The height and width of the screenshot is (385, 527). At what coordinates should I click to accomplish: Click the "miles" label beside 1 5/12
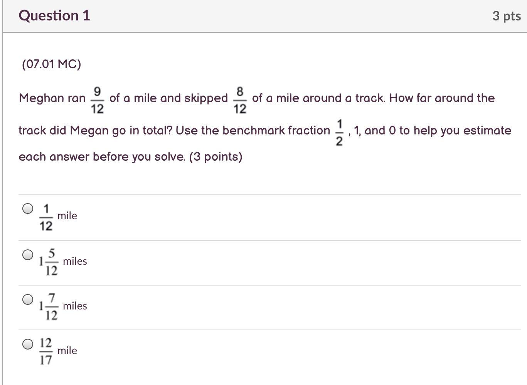pos(75,261)
